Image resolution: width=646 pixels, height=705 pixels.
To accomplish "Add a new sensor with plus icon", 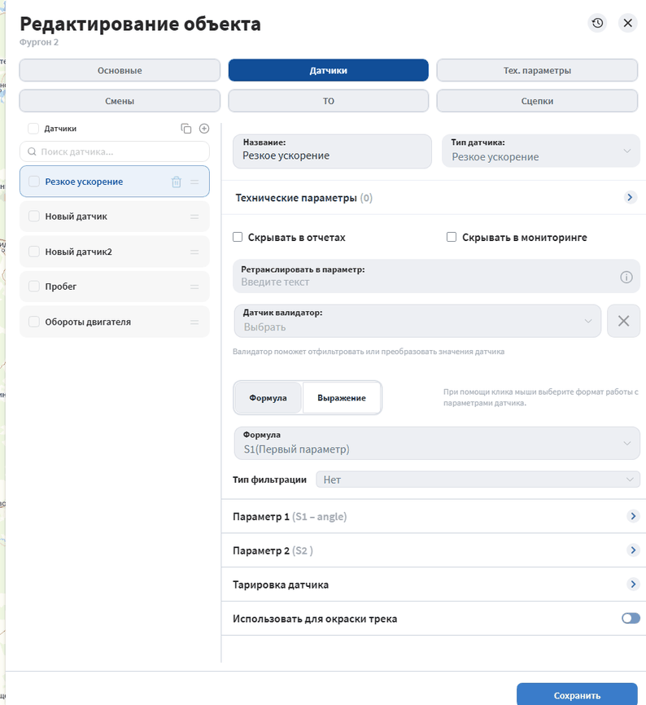I will (204, 129).
